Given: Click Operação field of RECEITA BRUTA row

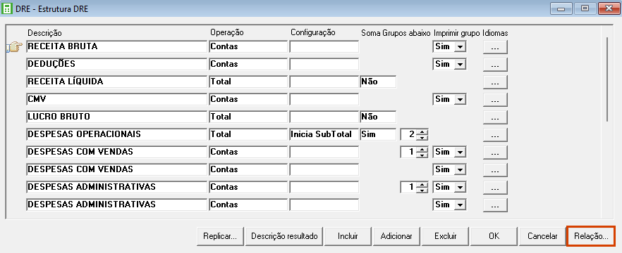Looking at the screenshot, I should click(x=248, y=46).
